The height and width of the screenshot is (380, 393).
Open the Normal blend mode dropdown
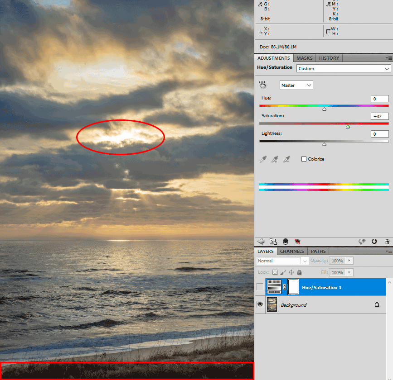[x=282, y=261]
